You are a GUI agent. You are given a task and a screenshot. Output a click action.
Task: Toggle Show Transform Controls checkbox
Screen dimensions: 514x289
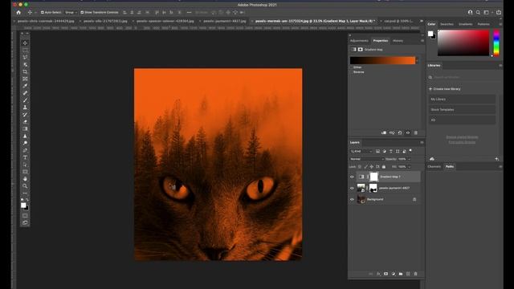[x=82, y=13]
